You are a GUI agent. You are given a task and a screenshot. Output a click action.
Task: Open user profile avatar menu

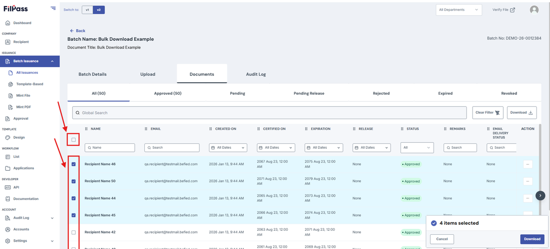[x=534, y=10]
